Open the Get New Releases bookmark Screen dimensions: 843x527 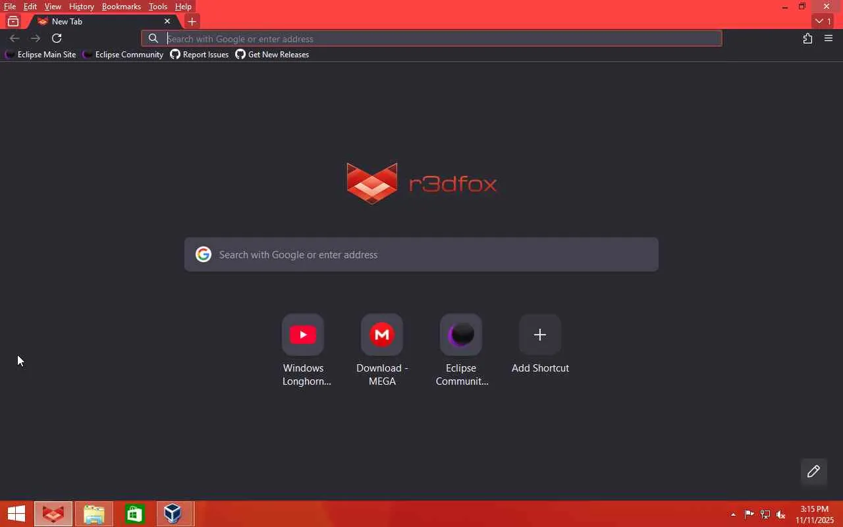(x=272, y=55)
